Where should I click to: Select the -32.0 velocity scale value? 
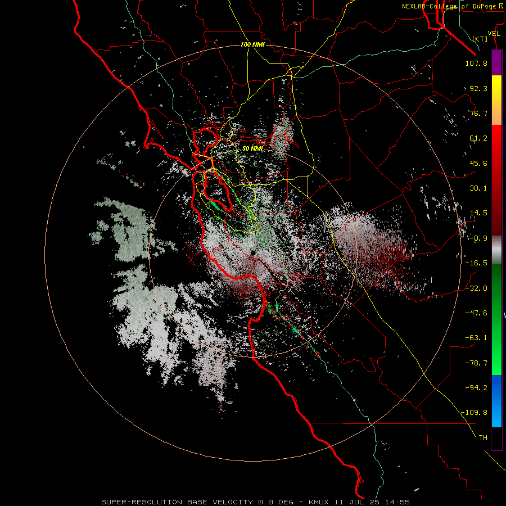tap(476, 288)
